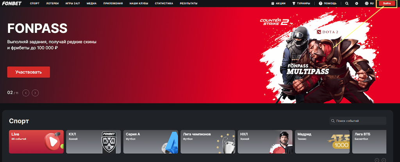This screenshot has width=400, height=162.
Task: Open the КХЛ Хоккей card
Action: 93,142
